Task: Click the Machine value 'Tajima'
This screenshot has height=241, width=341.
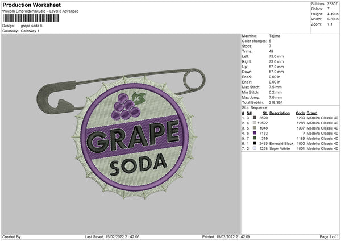Action: (275, 36)
